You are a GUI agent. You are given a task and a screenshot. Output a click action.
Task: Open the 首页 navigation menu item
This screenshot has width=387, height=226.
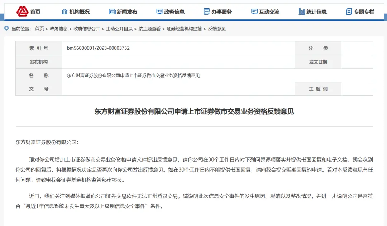point(35,11)
